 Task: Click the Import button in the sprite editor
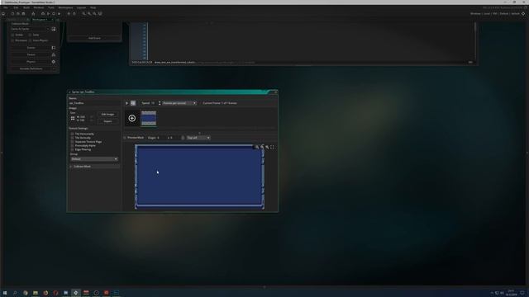click(107, 121)
